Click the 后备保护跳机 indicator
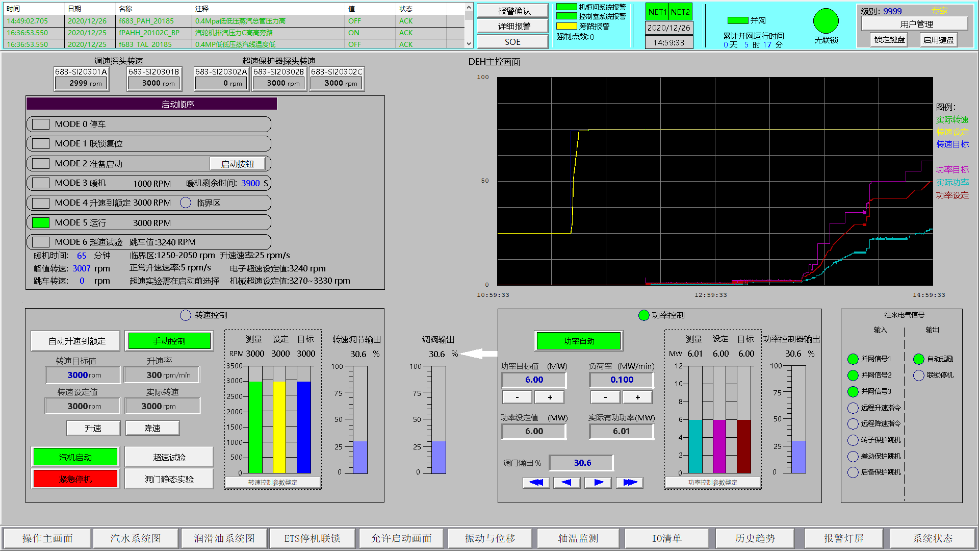This screenshot has width=979, height=551. (x=853, y=472)
